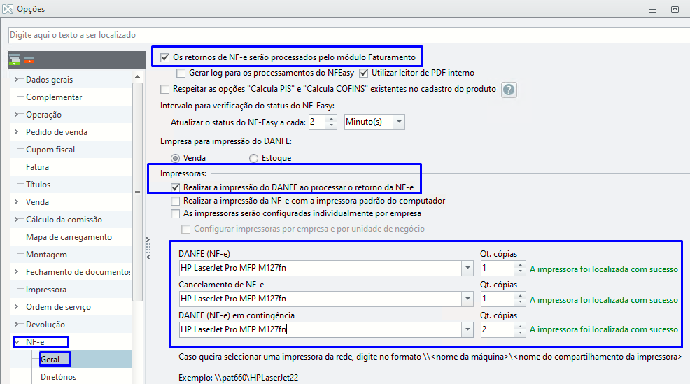690x384 pixels.
Task: Open the DANFE (NF-e) printer dropdown
Action: click(467, 268)
